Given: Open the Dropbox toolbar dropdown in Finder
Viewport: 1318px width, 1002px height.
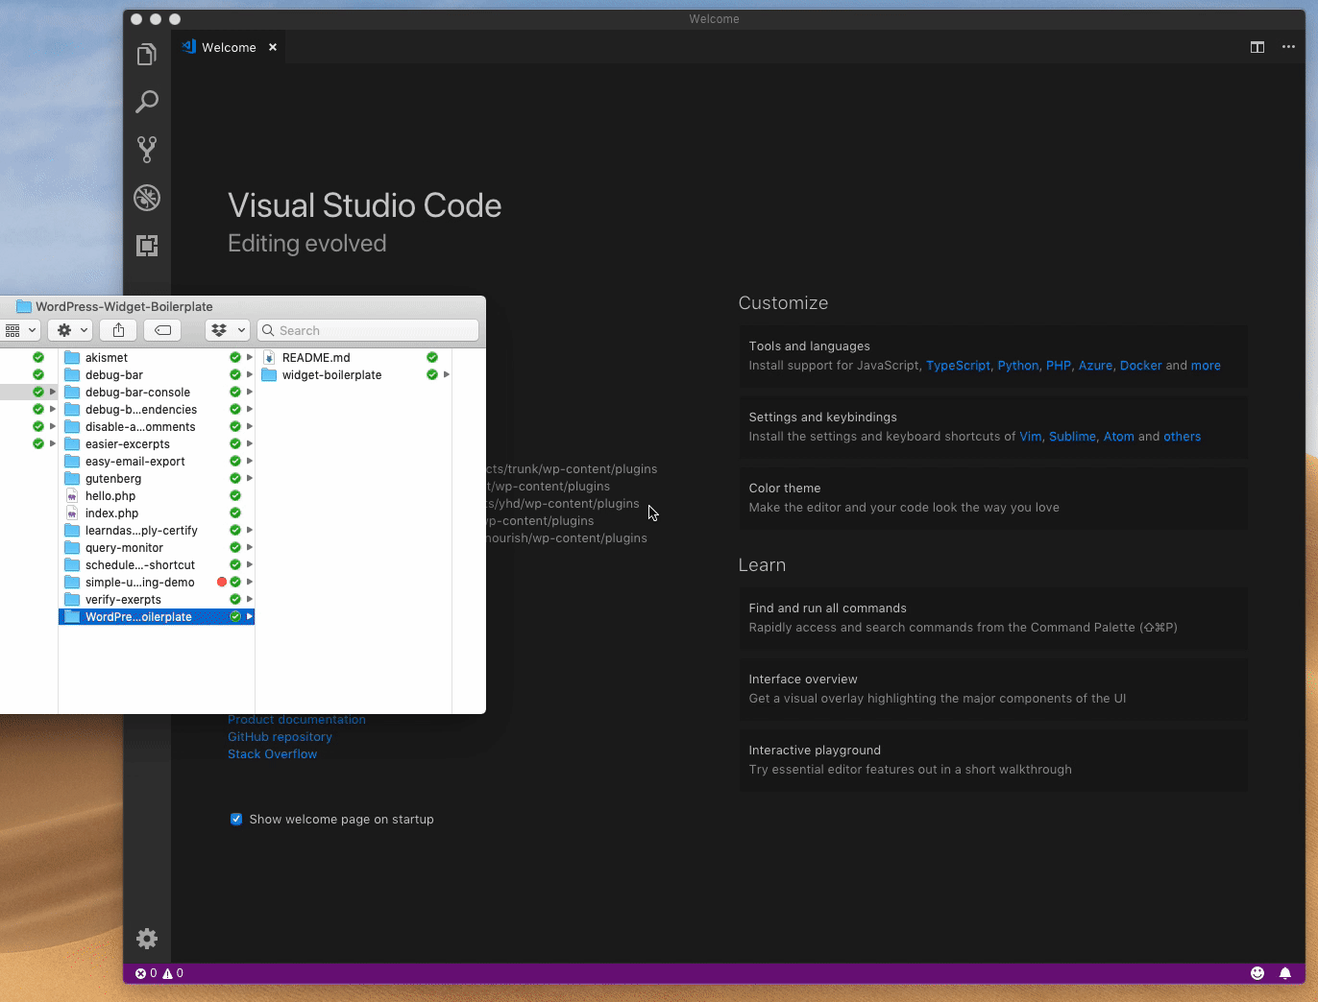Looking at the screenshot, I should 229,330.
